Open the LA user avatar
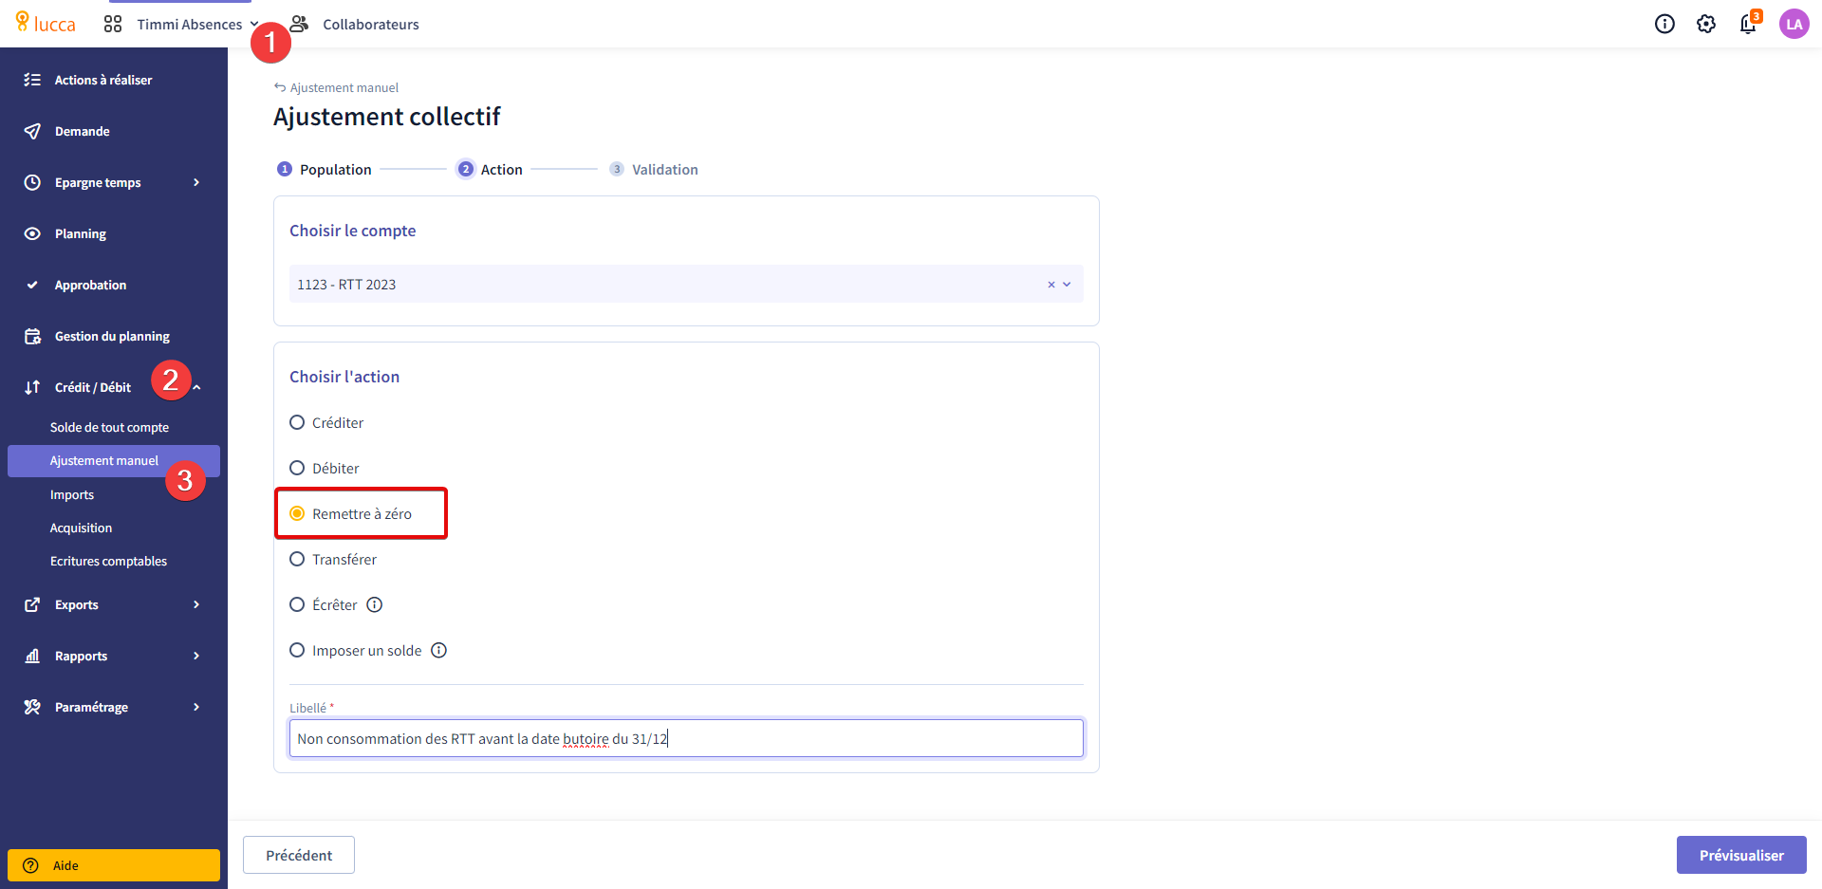This screenshot has height=889, width=1822. pos(1794,24)
